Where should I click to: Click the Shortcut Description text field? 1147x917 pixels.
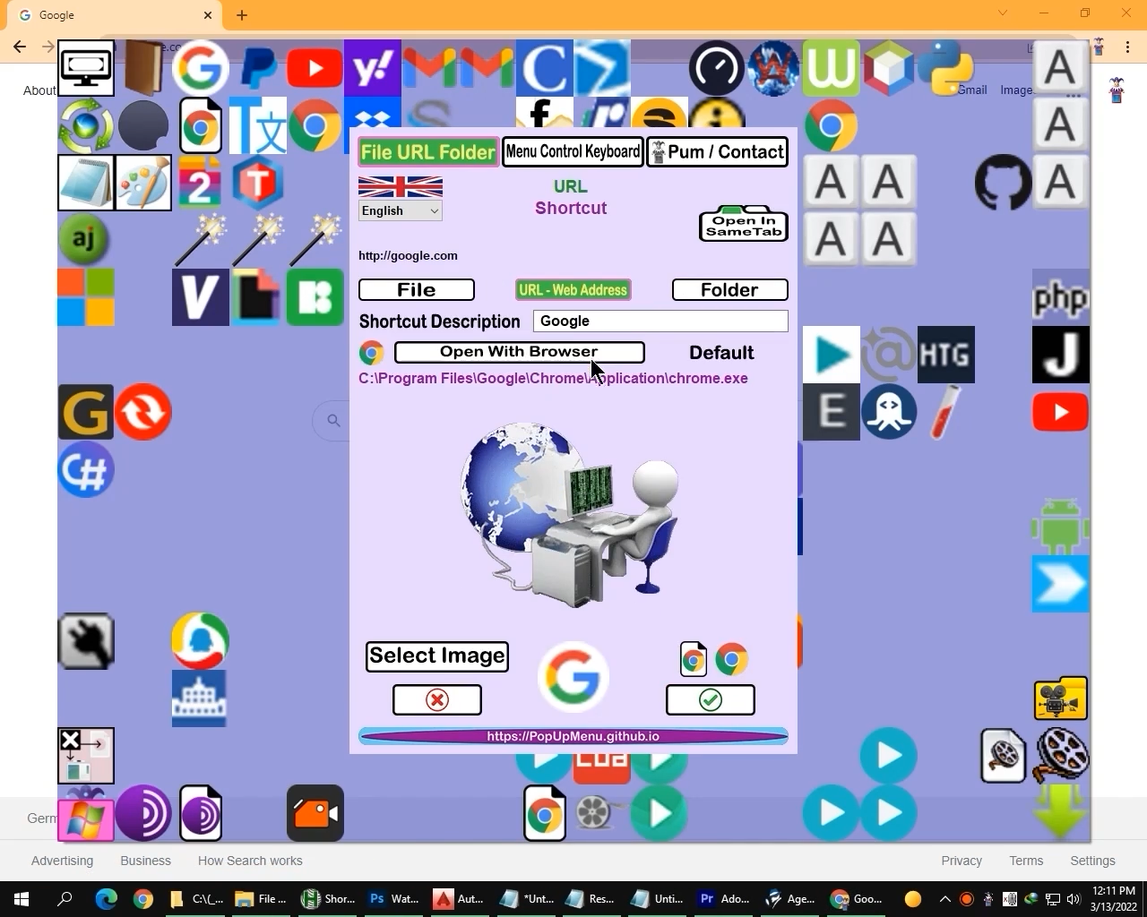660,321
